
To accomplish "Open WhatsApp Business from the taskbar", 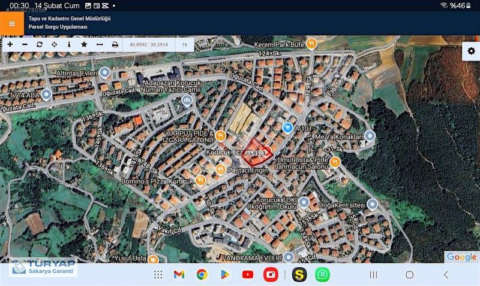I will pos(322,275).
